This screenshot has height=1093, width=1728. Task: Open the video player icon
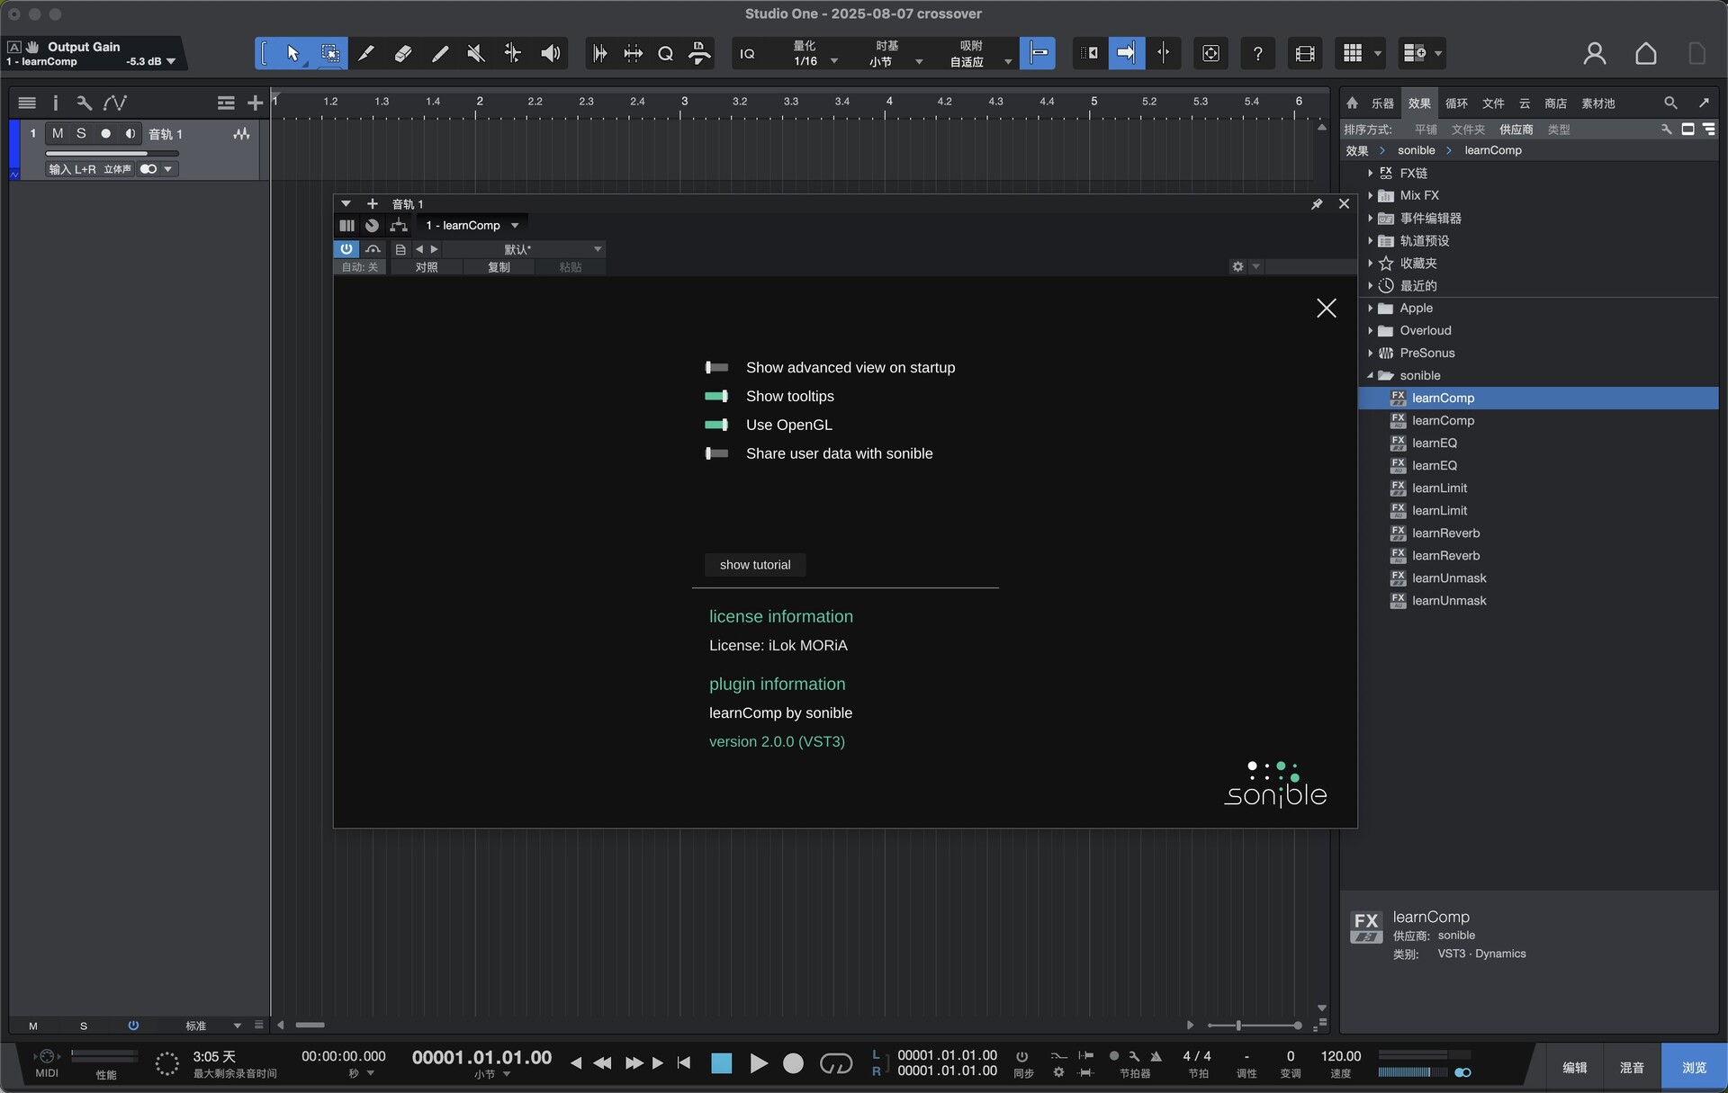point(1305,54)
